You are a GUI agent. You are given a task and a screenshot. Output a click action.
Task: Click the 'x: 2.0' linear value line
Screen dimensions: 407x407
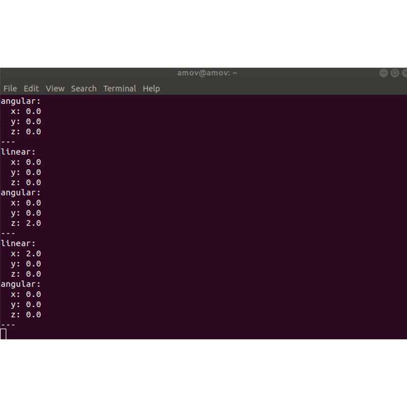coord(26,253)
